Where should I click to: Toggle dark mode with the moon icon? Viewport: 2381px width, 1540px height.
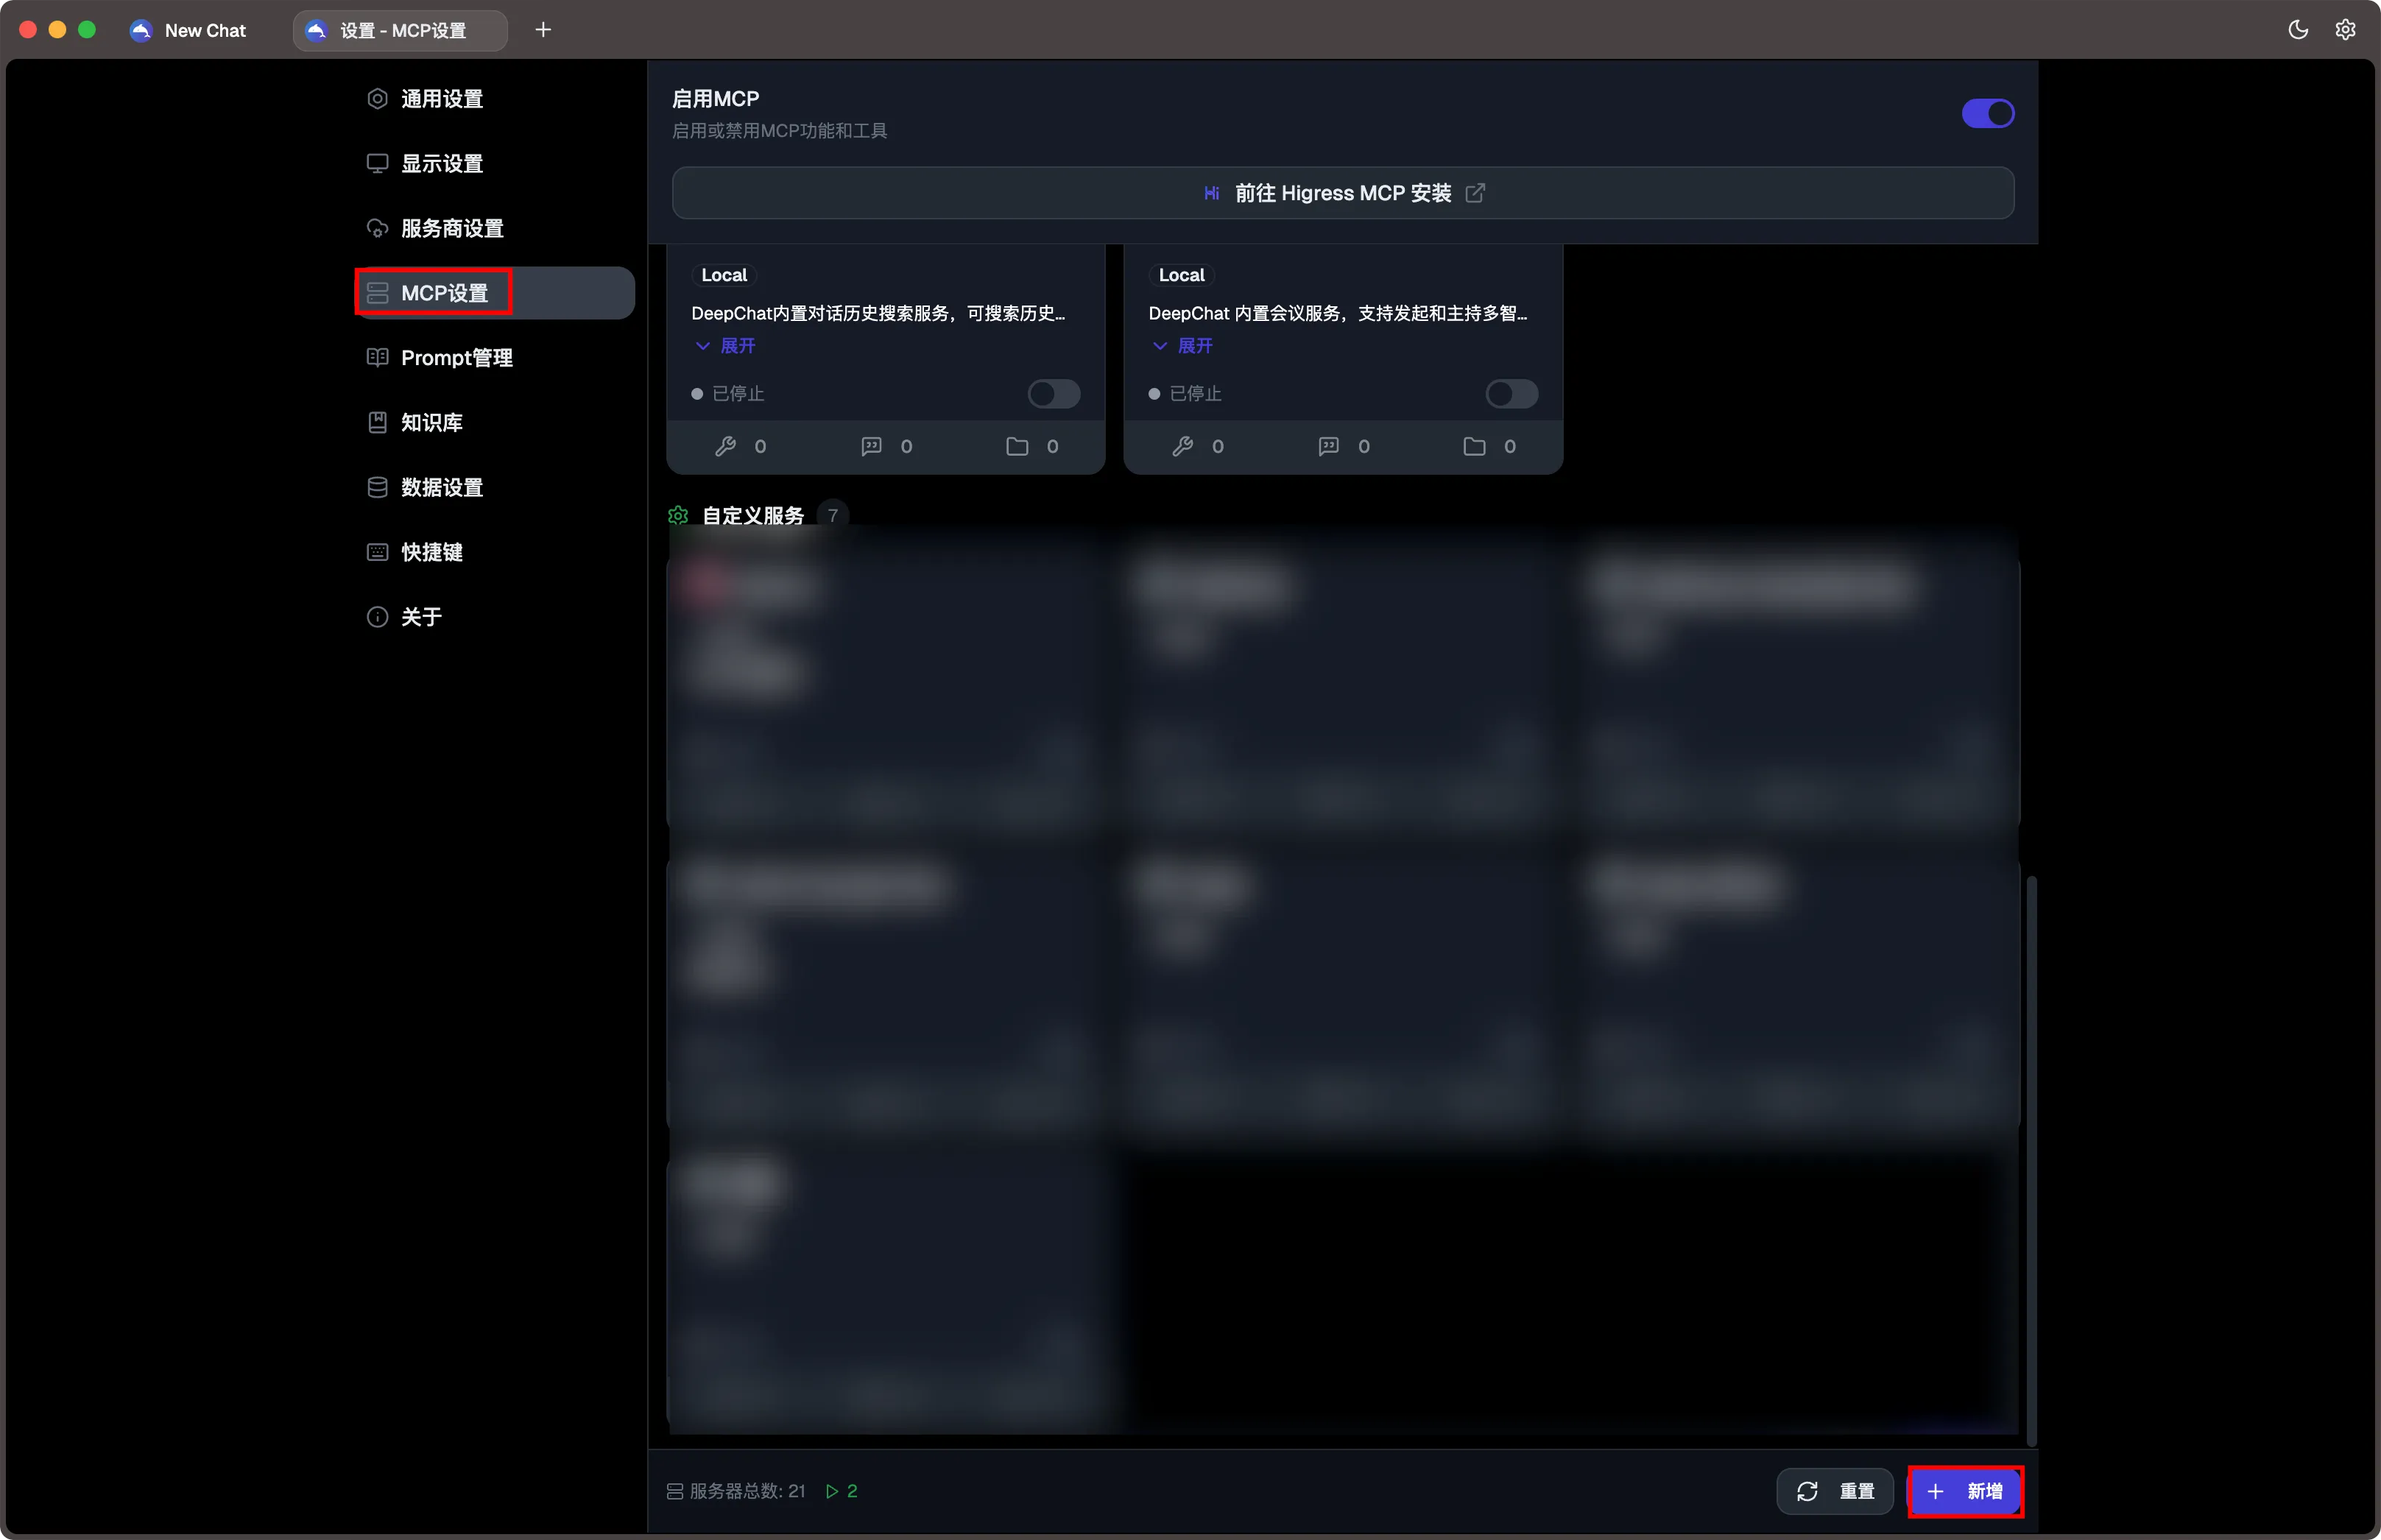click(x=2297, y=30)
